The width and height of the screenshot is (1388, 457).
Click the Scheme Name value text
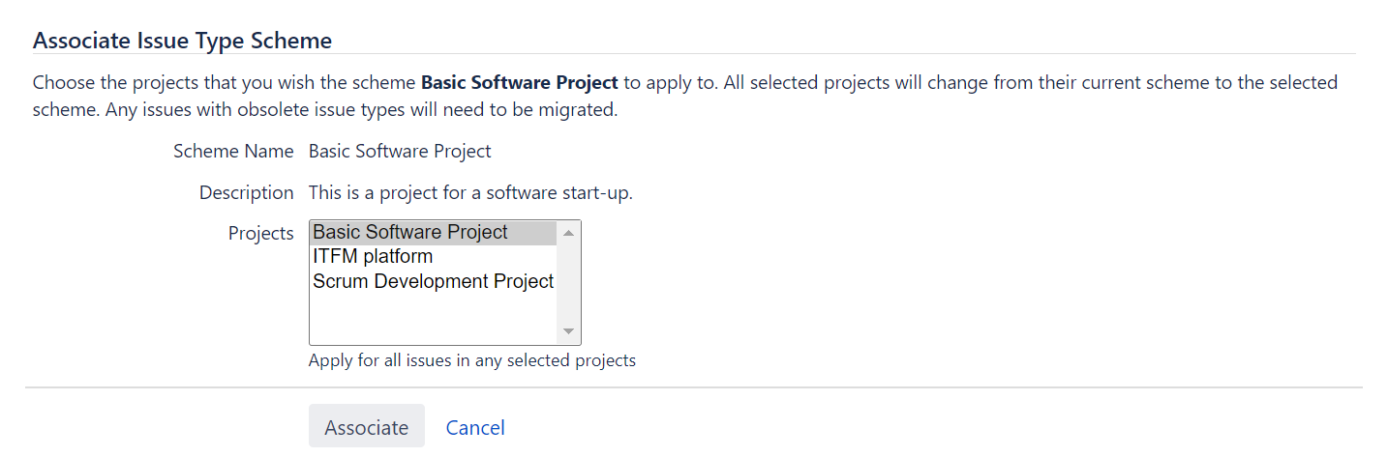400,152
